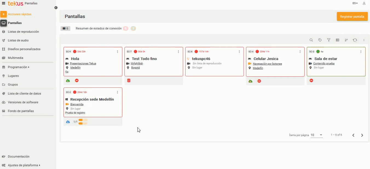Viewport: 370px width, 169px height.
Task: Click the search icon in the toolbar
Action: [311, 40]
